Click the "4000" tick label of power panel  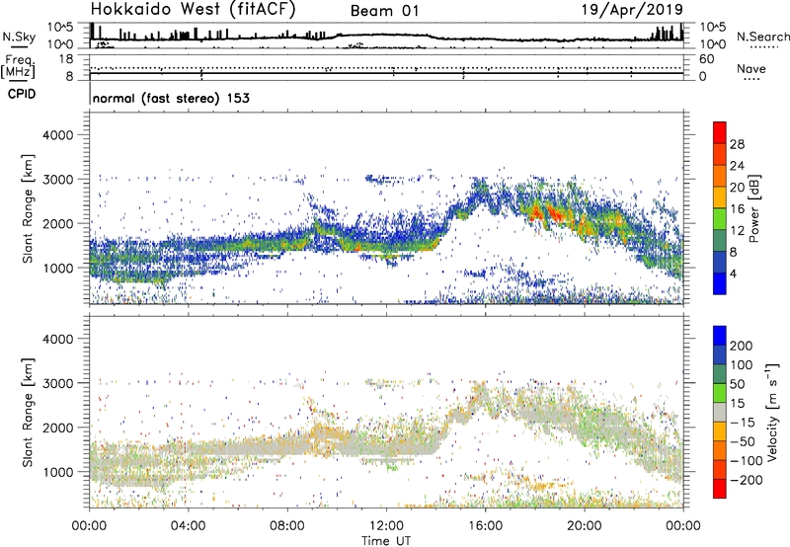coord(57,135)
